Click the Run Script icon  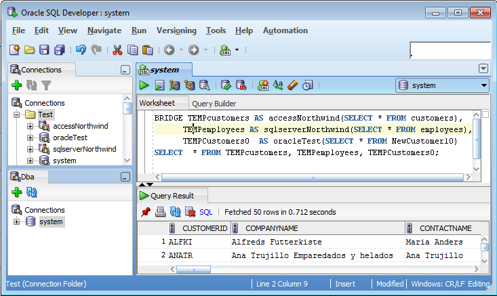[159, 85]
